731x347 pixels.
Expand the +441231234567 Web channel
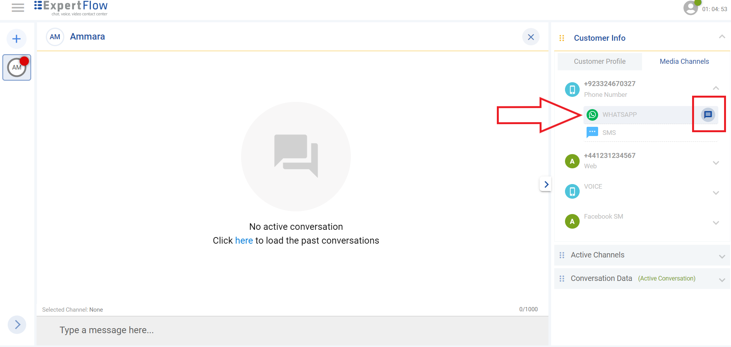[716, 163]
